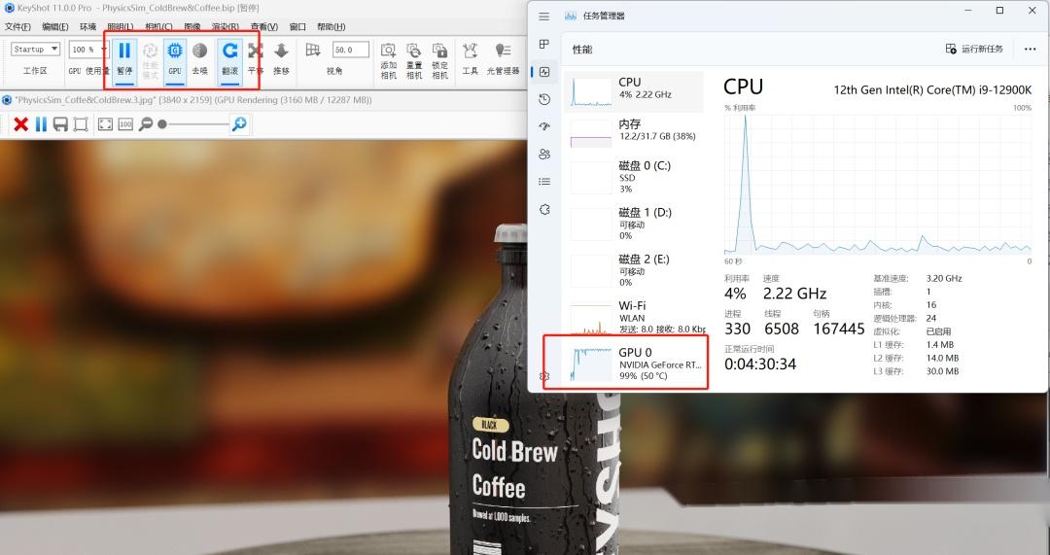Click the base speed value 3.20 GHz
The height and width of the screenshot is (555, 1050).
944,278
